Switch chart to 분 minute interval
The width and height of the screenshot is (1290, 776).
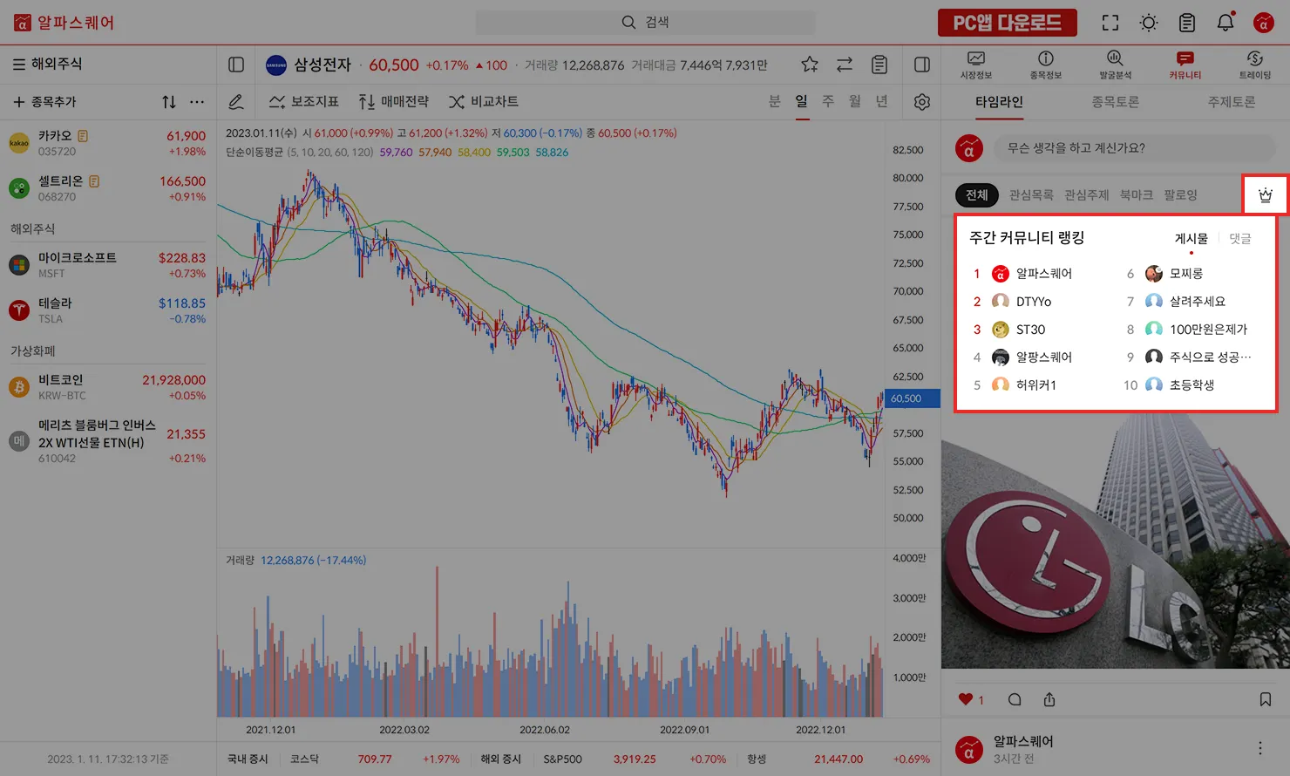click(x=775, y=102)
